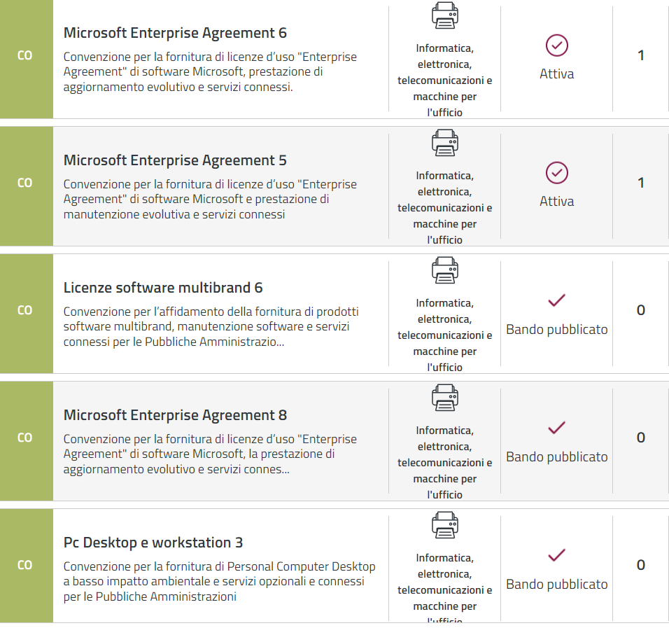Viewport: 669px width, 628px height.
Task: Click the count 1 for Enterprise Agreement 5
Action: (x=640, y=183)
